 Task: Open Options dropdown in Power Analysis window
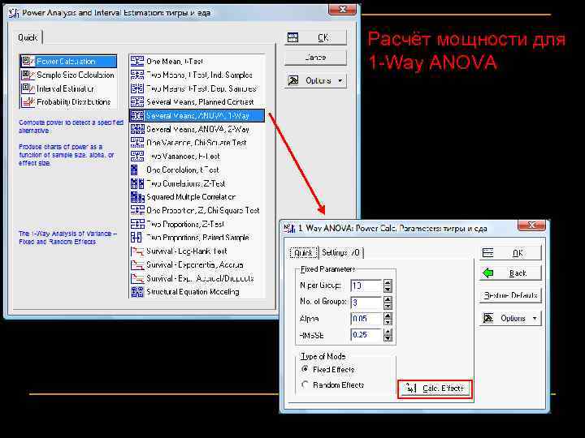point(315,80)
